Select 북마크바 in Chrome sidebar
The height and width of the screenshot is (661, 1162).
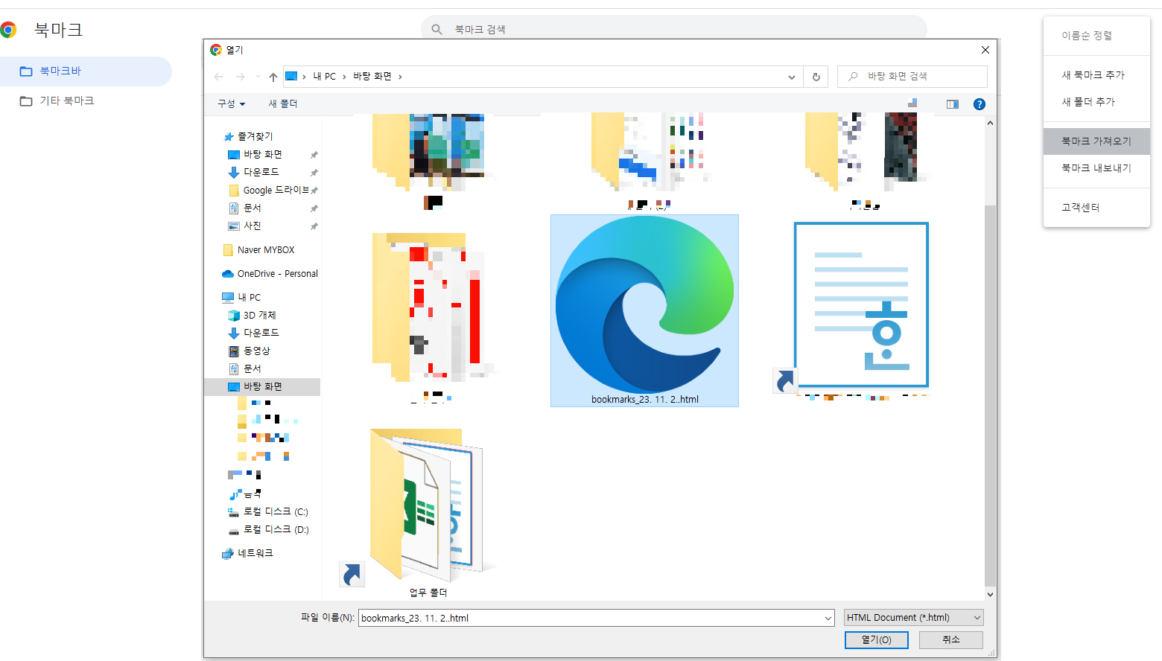coord(86,71)
